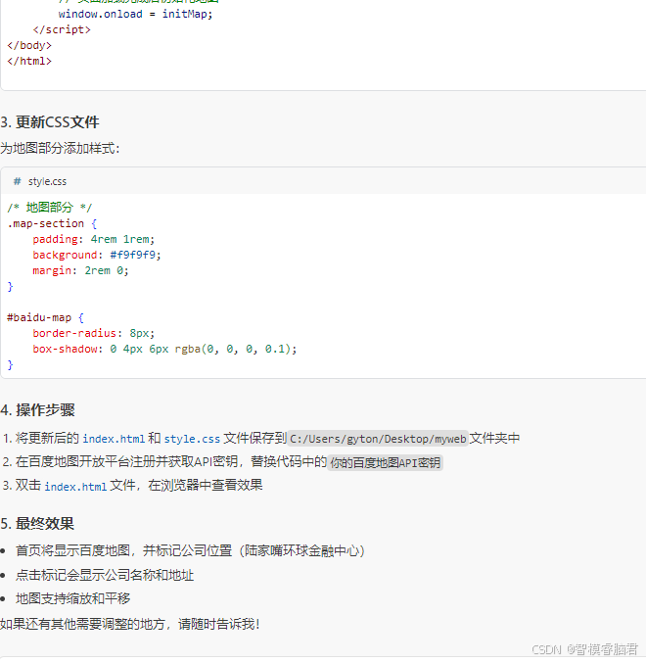Click the comment /* 地图部分 */
Image resolution: width=646 pixels, height=663 pixels.
point(50,208)
